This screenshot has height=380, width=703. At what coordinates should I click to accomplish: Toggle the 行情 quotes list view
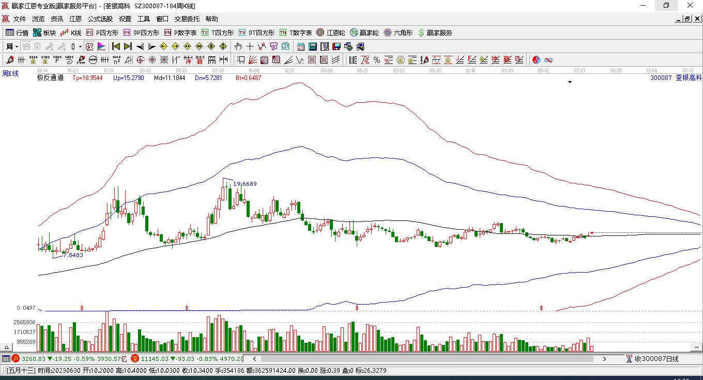click(x=17, y=33)
